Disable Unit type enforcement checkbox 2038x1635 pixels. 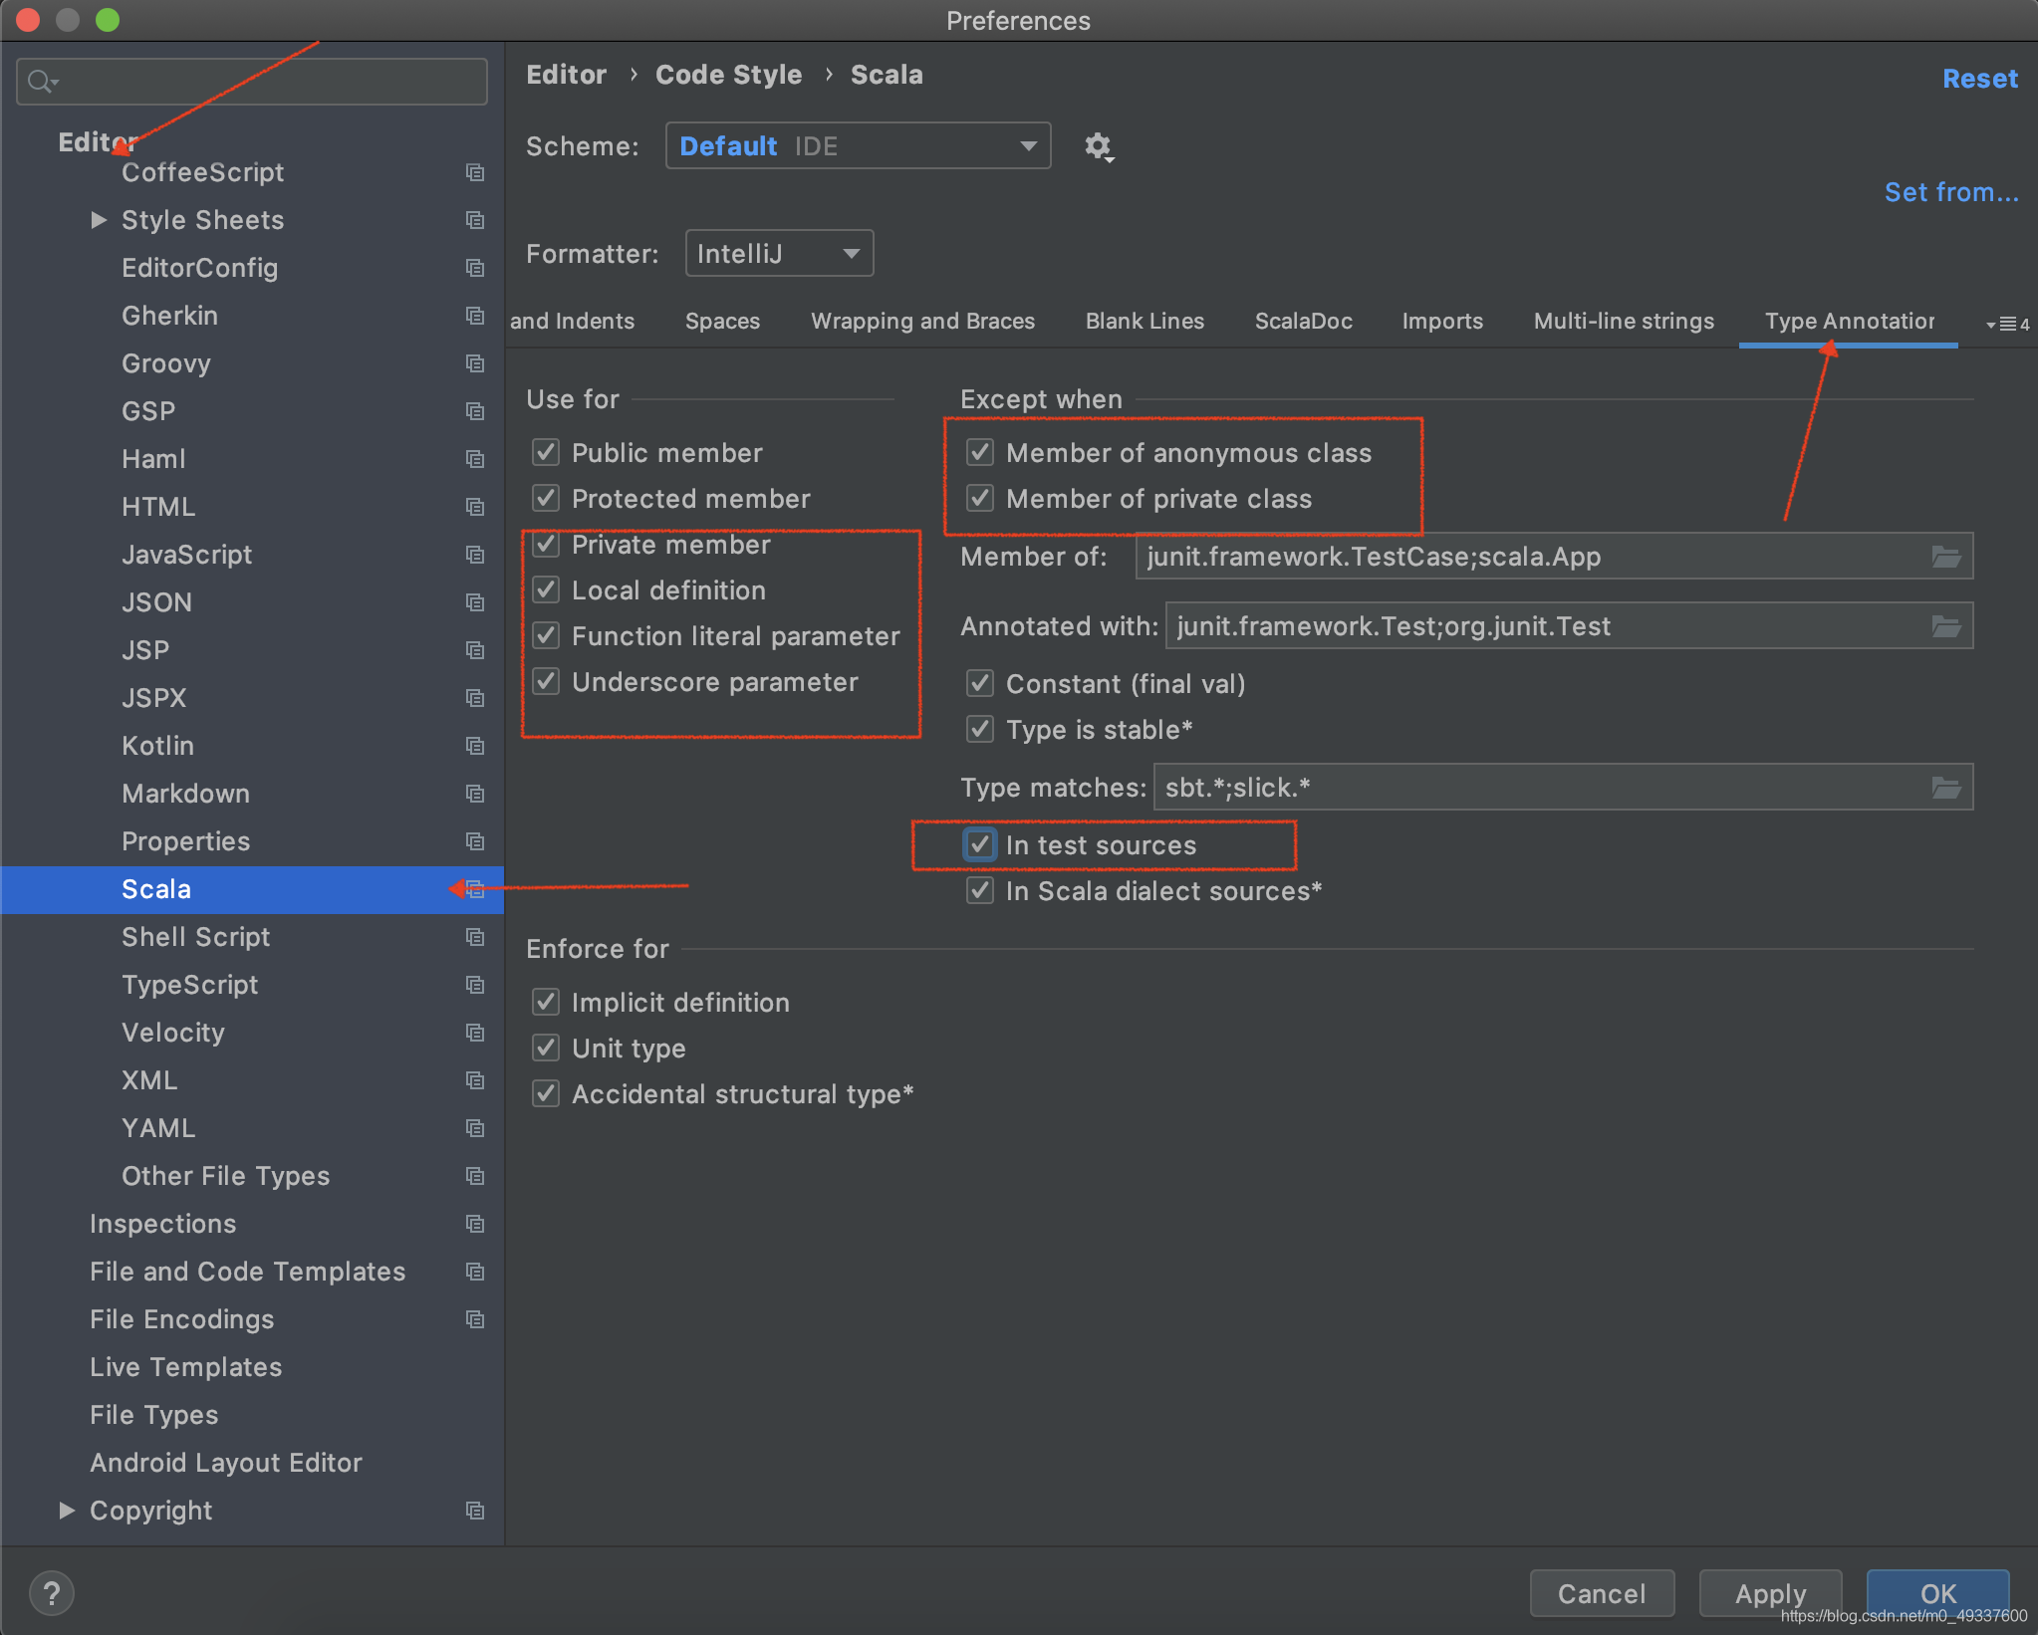pos(546,1049)
